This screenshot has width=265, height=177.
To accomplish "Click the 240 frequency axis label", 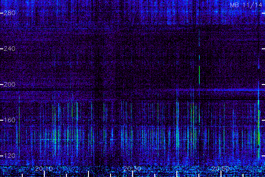I will point(9,49).
